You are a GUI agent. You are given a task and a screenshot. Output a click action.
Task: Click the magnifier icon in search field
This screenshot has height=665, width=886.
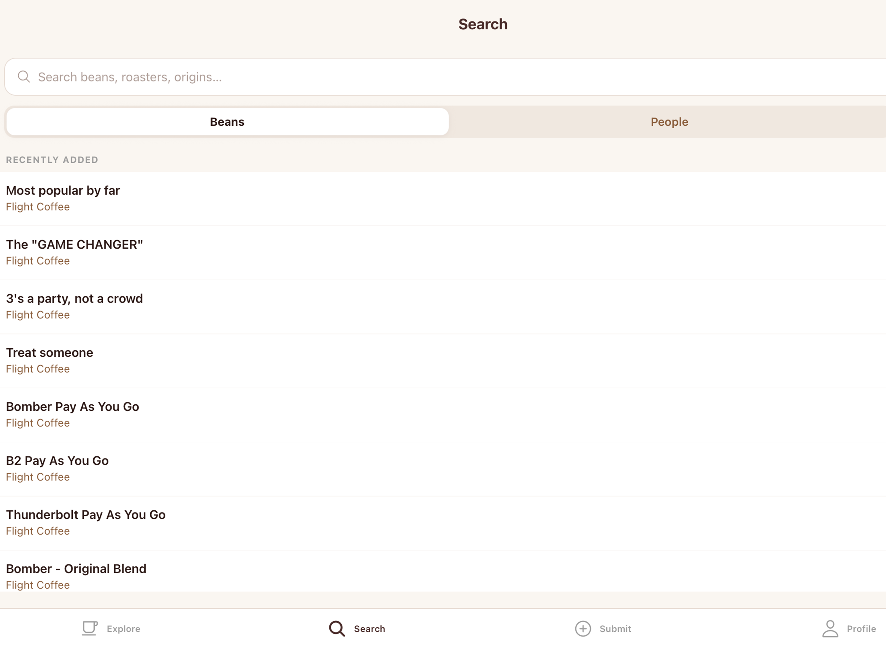coord(24,77)
